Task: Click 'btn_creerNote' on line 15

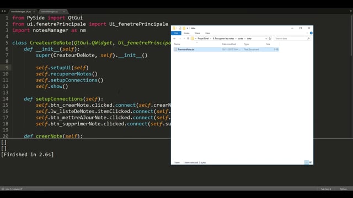Action: pos(69,105)
